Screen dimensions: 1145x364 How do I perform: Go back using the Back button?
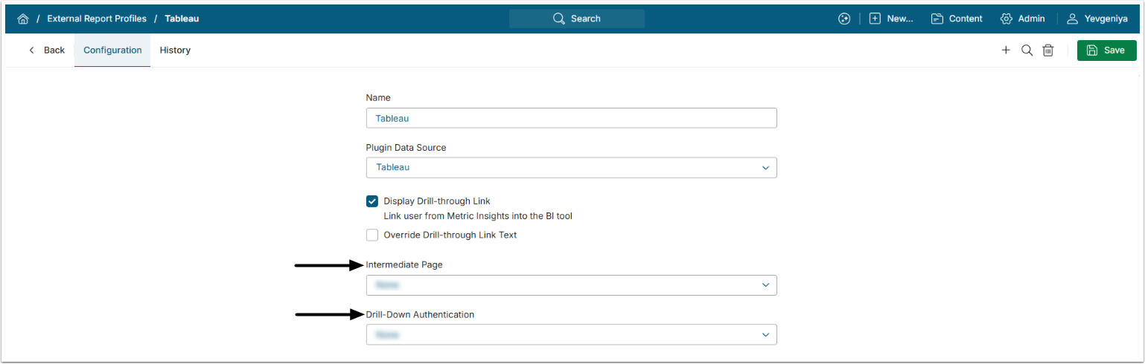pyautogui.click(x=47, y=51)
